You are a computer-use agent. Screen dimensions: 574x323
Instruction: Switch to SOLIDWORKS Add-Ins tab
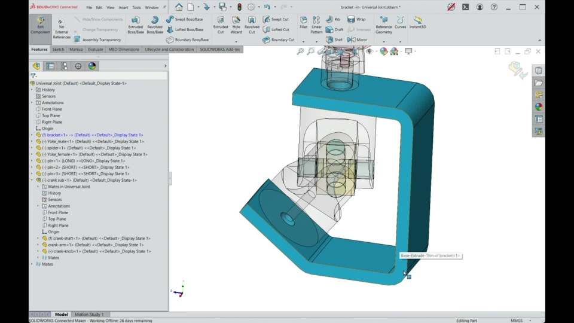tap(219, 50)
